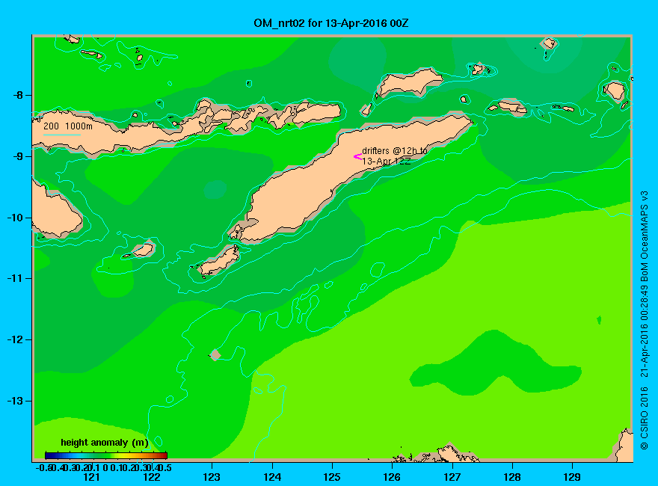Click longitude label 129
This screenshot has width=658, height=486.
[x=572, y=477]
